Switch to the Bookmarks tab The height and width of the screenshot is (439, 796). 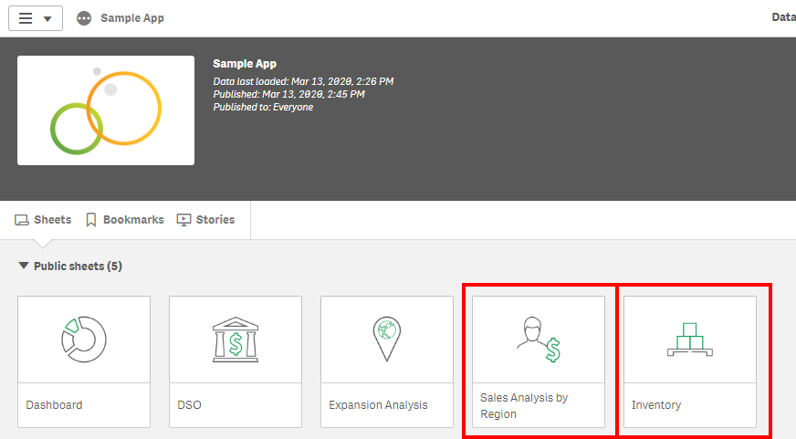coord(125,220)
